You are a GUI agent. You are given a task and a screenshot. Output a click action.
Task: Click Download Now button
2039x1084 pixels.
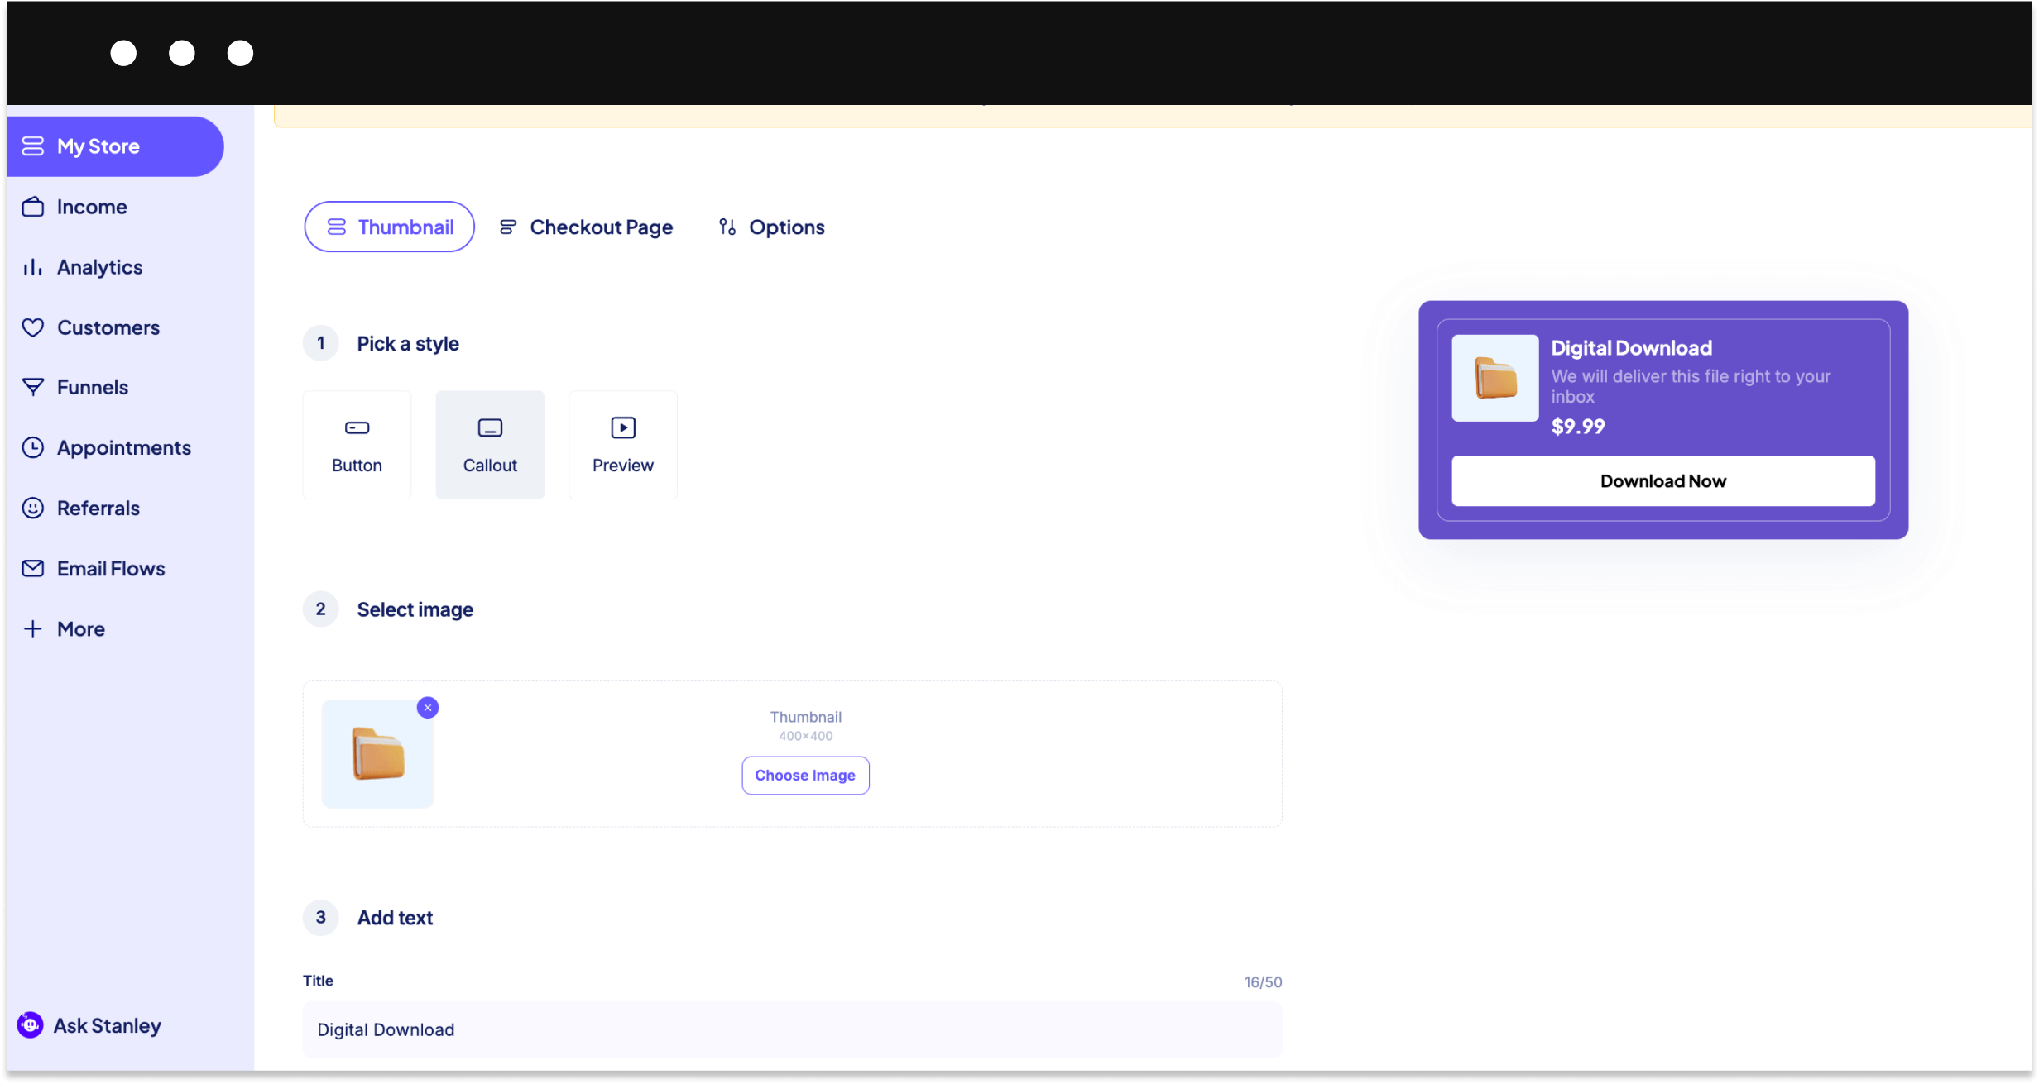[1662, 480]
